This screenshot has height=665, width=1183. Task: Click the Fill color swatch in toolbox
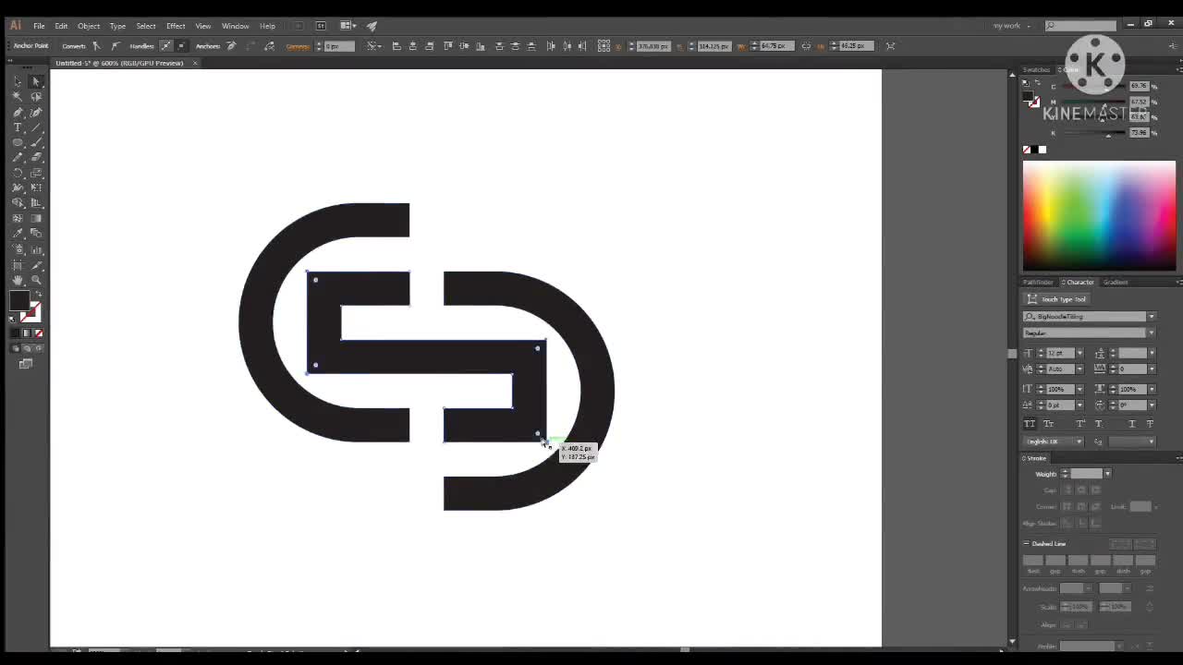click(18, 301)
